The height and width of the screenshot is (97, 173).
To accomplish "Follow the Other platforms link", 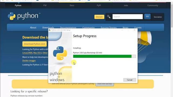I will click(x=45, y=53).
